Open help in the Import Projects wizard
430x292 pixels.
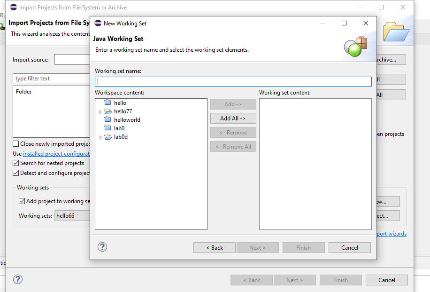click(x=18, y=279)
